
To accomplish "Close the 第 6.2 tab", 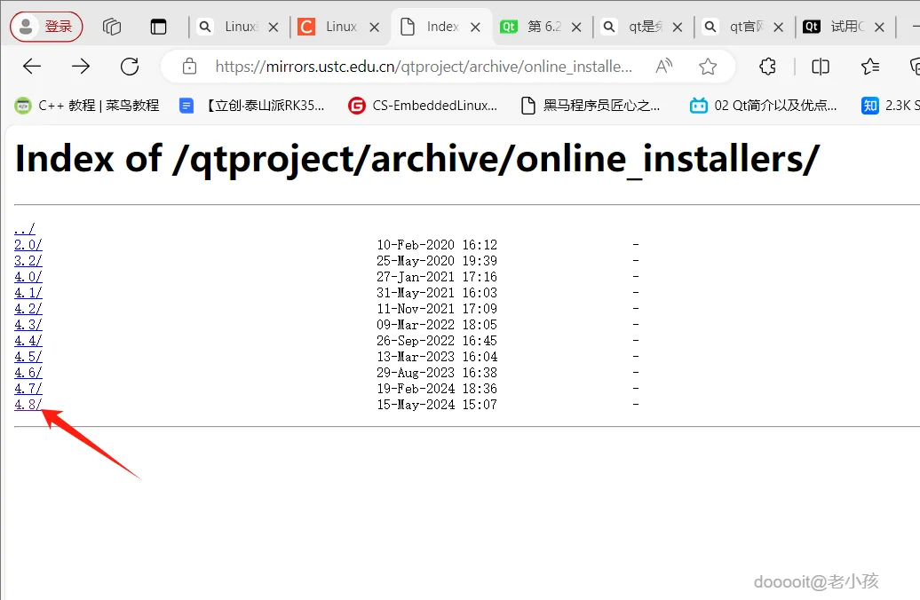I will point(576,27).
